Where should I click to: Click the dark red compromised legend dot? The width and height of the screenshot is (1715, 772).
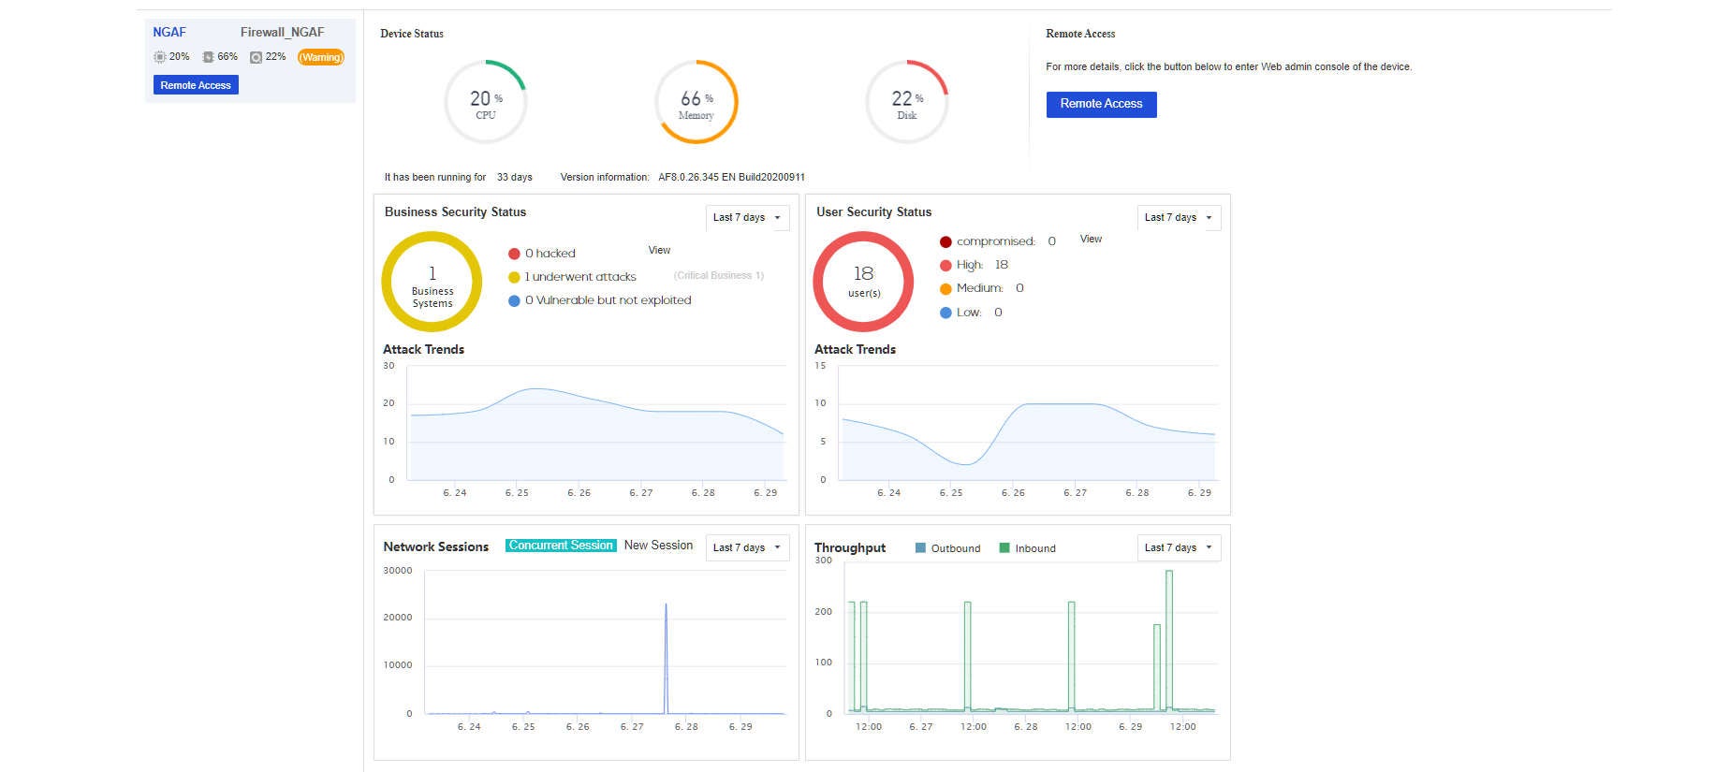coord(945,241)
